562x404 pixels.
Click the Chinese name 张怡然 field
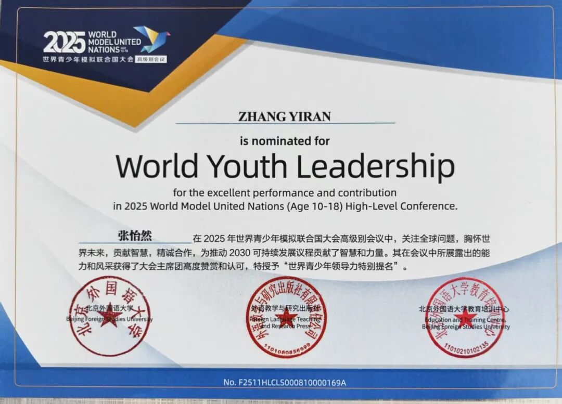[134, 237]
